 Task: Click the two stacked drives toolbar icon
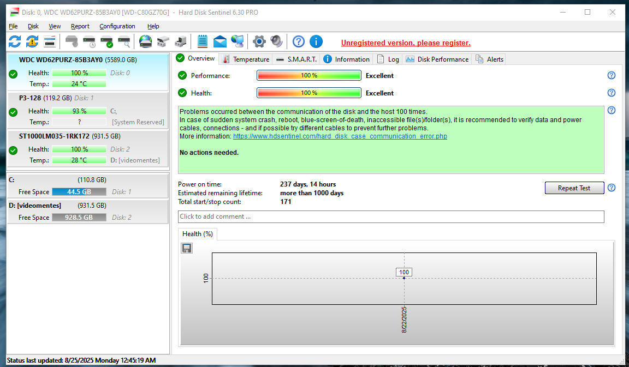click(163, 41)
